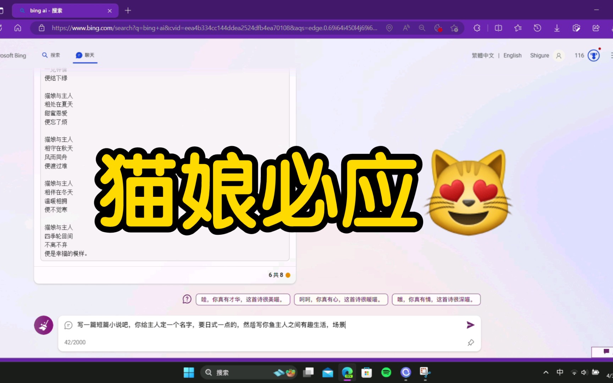Open the feedback icon at bottom right
This screenshot has height=383, width=613.
pyautogui.click(x=606, y=351)
